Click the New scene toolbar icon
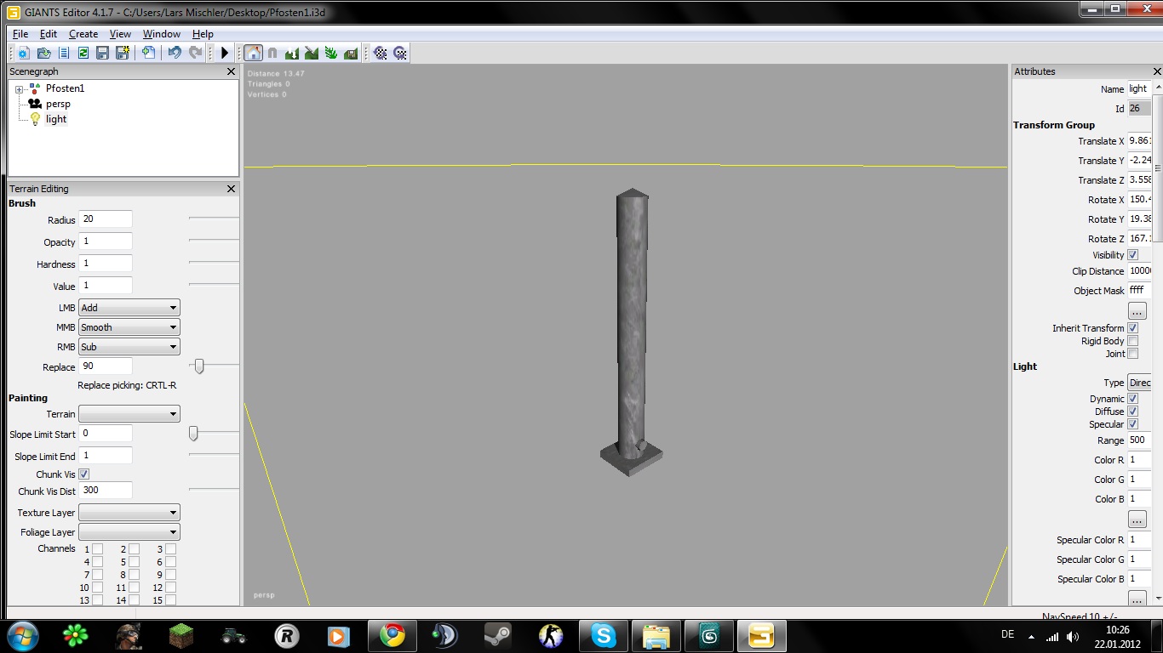 tap(24, 53)
